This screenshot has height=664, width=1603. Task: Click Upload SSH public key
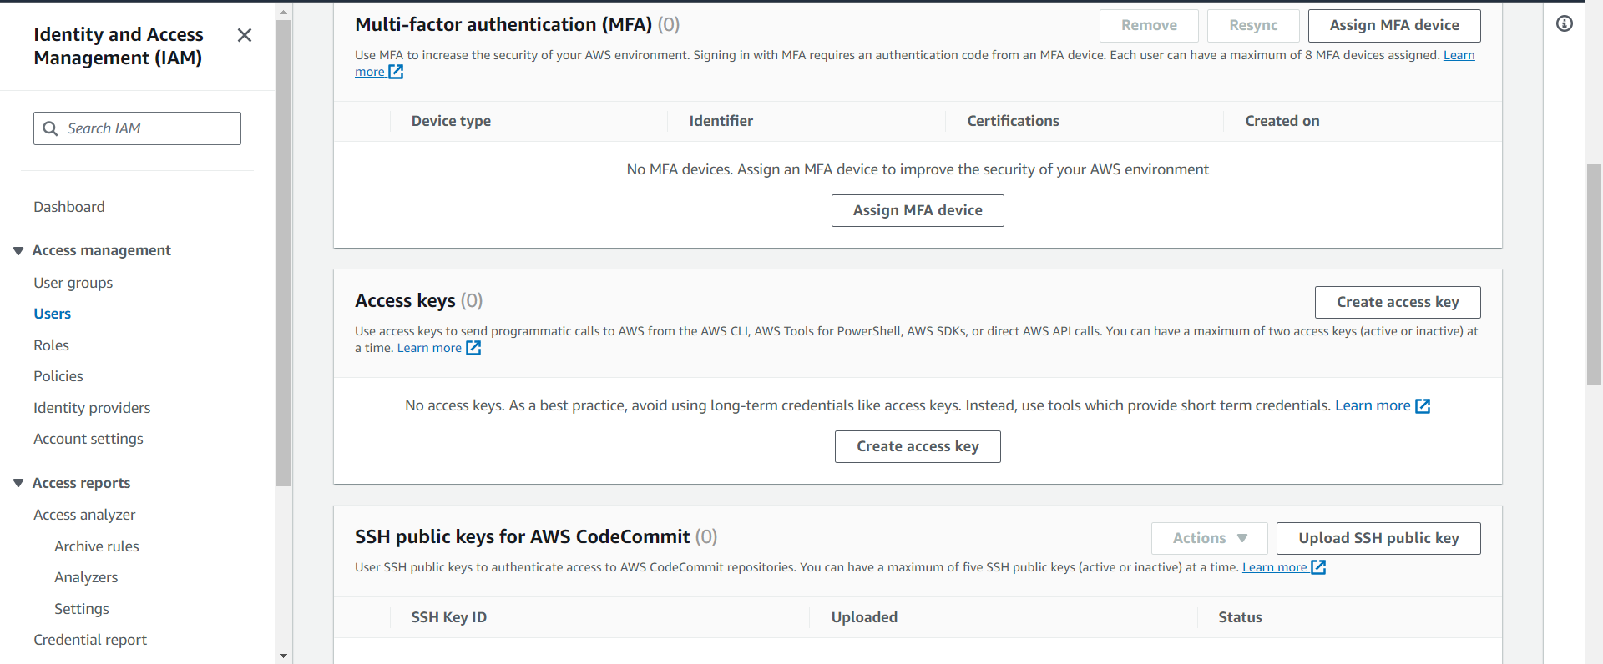coord(1378,538)
